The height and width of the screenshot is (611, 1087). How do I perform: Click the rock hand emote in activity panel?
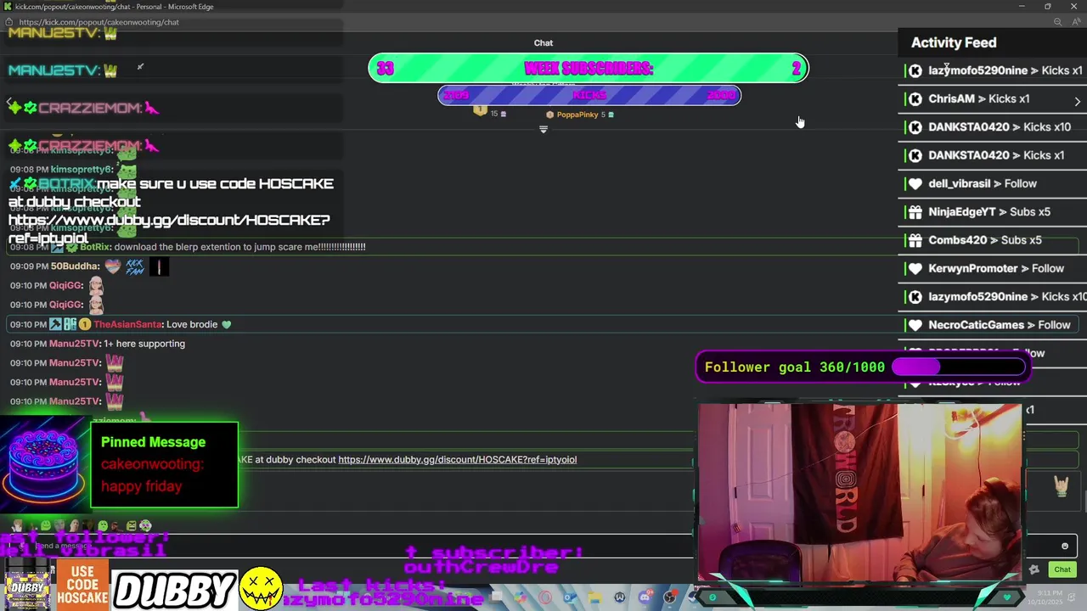click(x=1061, y=486)
